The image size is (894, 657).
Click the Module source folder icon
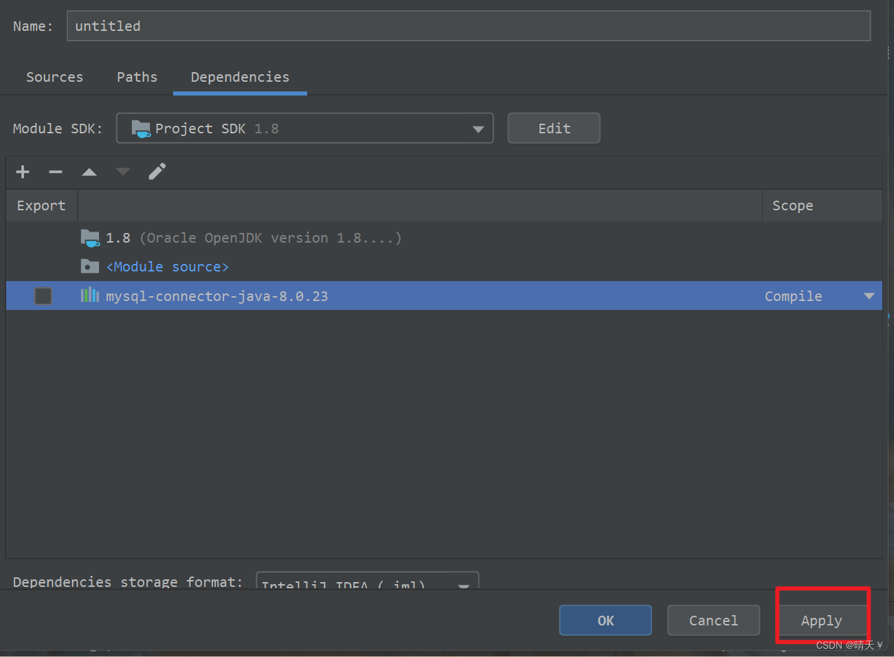pyautogui.click(x=90, y=266)
